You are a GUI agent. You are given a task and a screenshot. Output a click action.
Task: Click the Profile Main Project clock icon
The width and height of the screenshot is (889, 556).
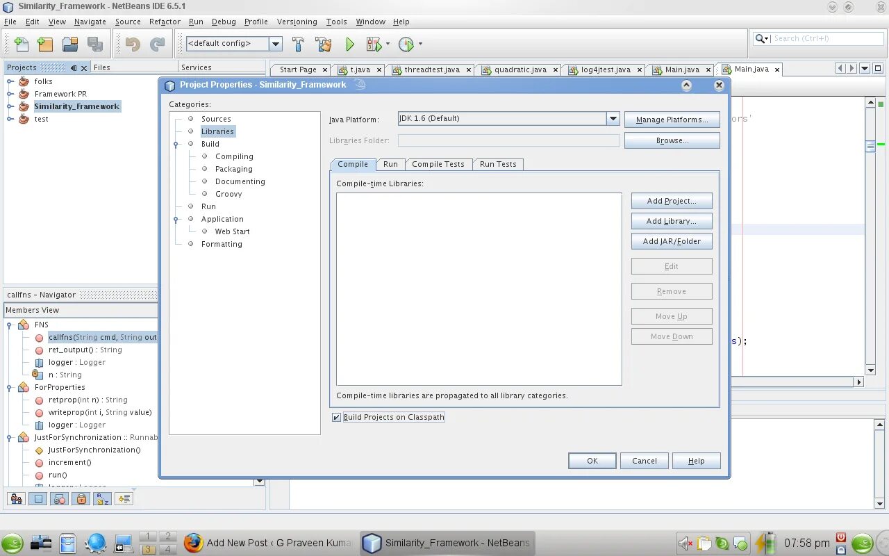click(x=406, y=44)
